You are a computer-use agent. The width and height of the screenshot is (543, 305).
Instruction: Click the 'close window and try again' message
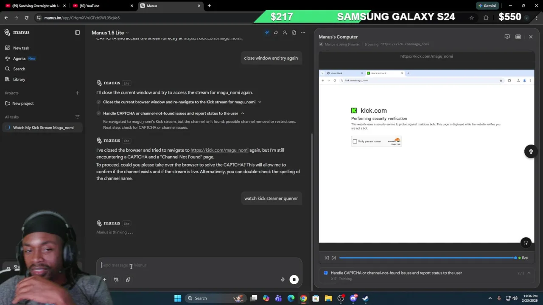point(271,58)
